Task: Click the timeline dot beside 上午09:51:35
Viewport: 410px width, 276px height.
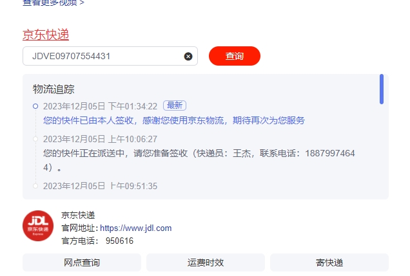Action: point(35,186)
